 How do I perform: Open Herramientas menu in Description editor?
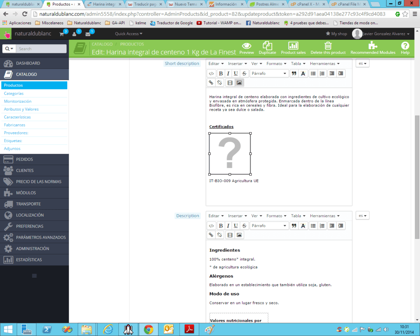point(325,216)
